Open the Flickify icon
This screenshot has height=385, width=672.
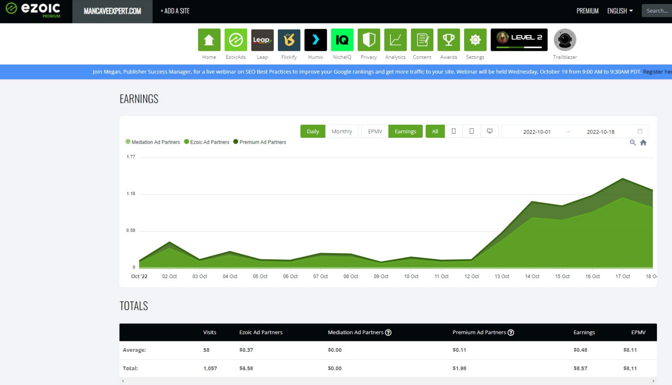[289, 40]
